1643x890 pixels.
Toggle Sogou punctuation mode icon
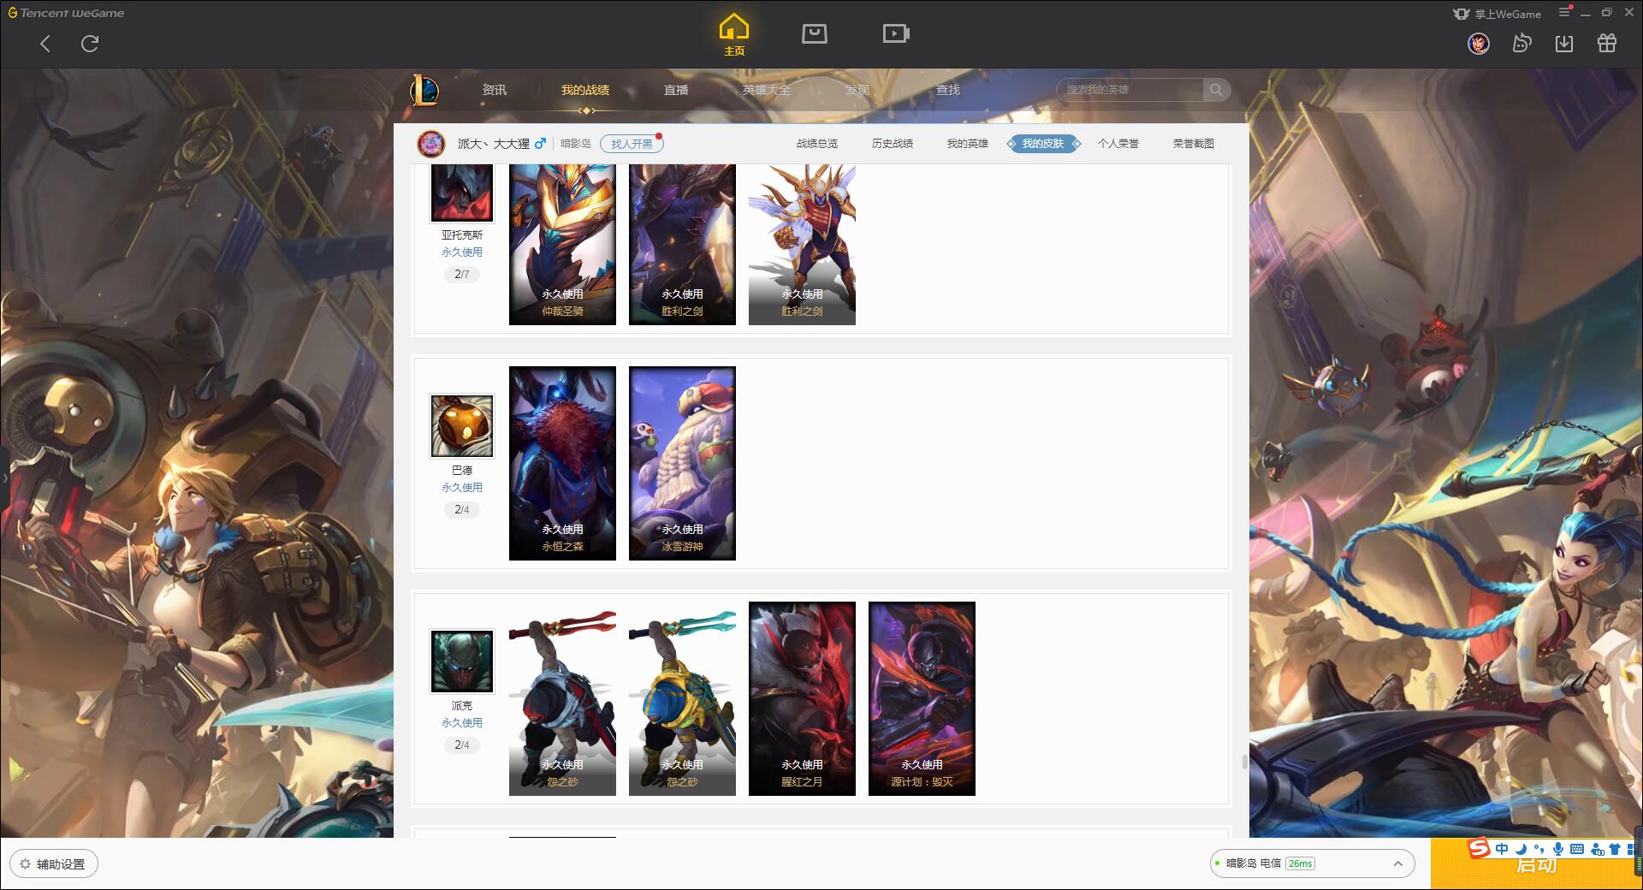pyautogui.click(x=1539, y=849)
